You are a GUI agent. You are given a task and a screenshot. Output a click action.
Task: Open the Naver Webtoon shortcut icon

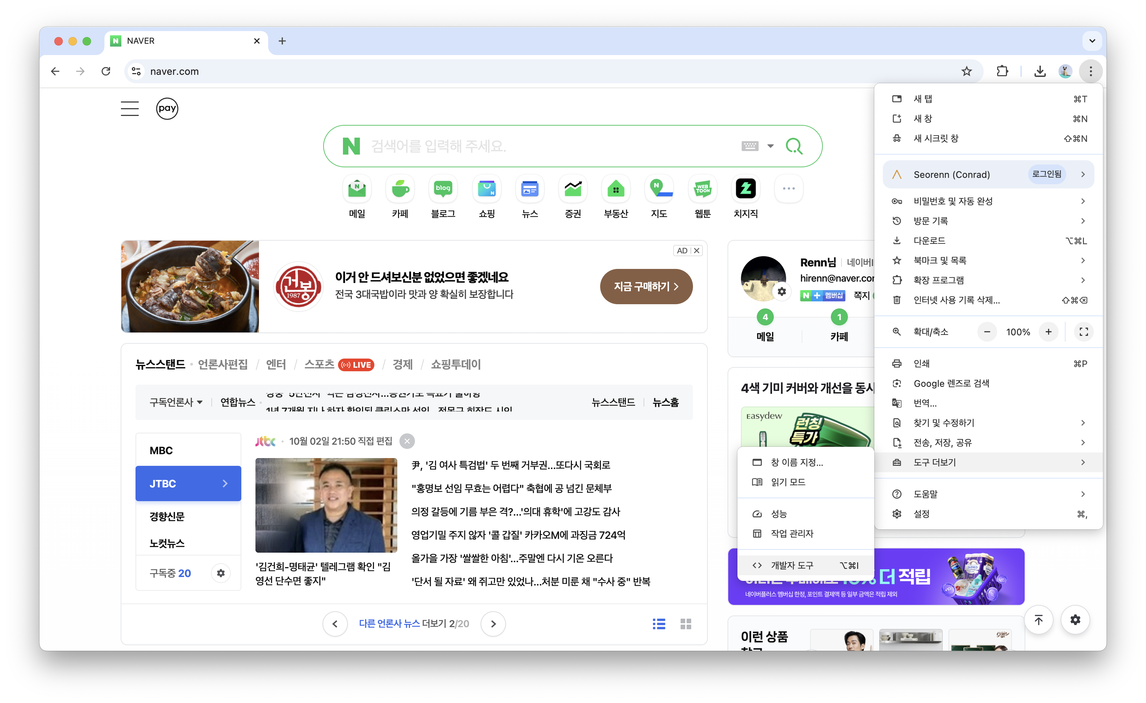[x=702, y=189]
